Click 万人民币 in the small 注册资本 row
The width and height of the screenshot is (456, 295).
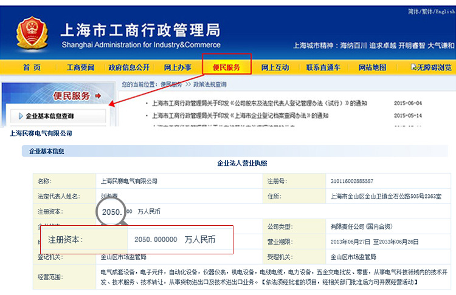[149, 211]
